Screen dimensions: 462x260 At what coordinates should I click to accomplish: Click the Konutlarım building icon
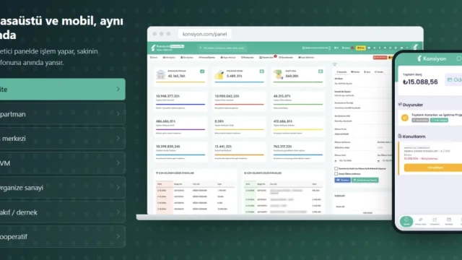pos(400,136)
